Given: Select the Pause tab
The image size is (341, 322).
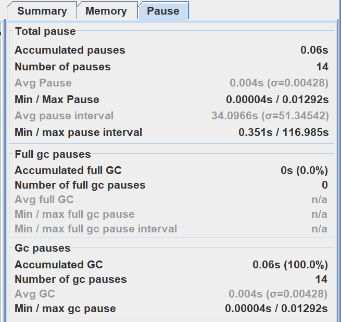Looking at the screenshot, I should (x=163, y=11).
